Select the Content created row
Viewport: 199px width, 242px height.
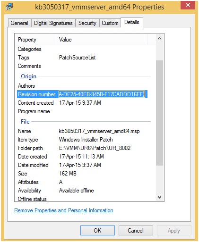click(82, 103)
